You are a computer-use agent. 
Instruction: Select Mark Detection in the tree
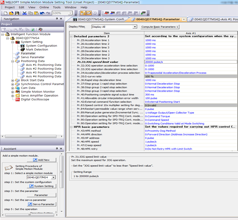point(37,49)
